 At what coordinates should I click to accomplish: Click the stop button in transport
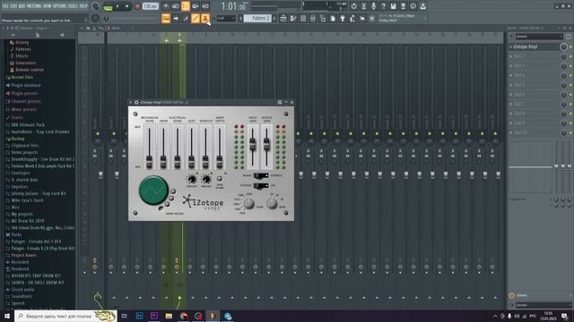[127, 6]
